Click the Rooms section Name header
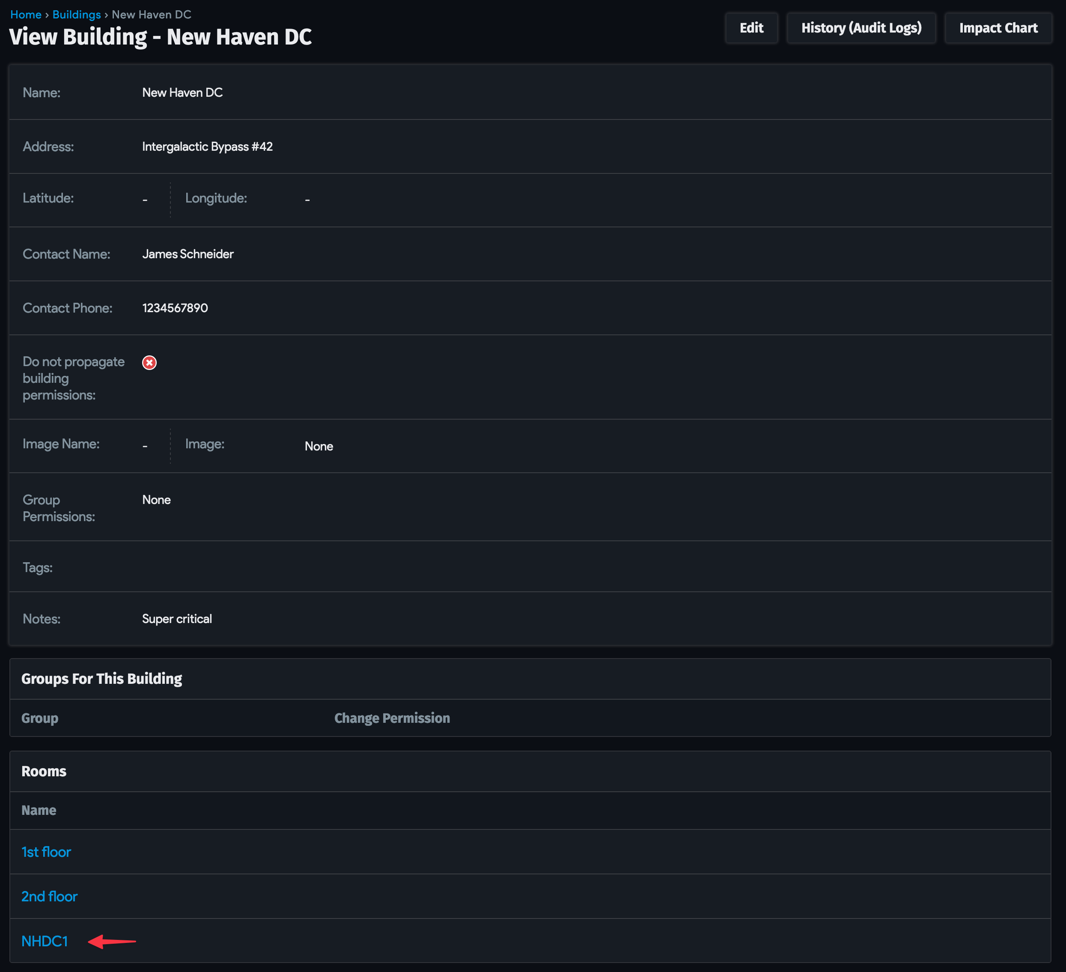Image resolution: width=1066 pixels, height=972 pixels. (x=39, y=810)
